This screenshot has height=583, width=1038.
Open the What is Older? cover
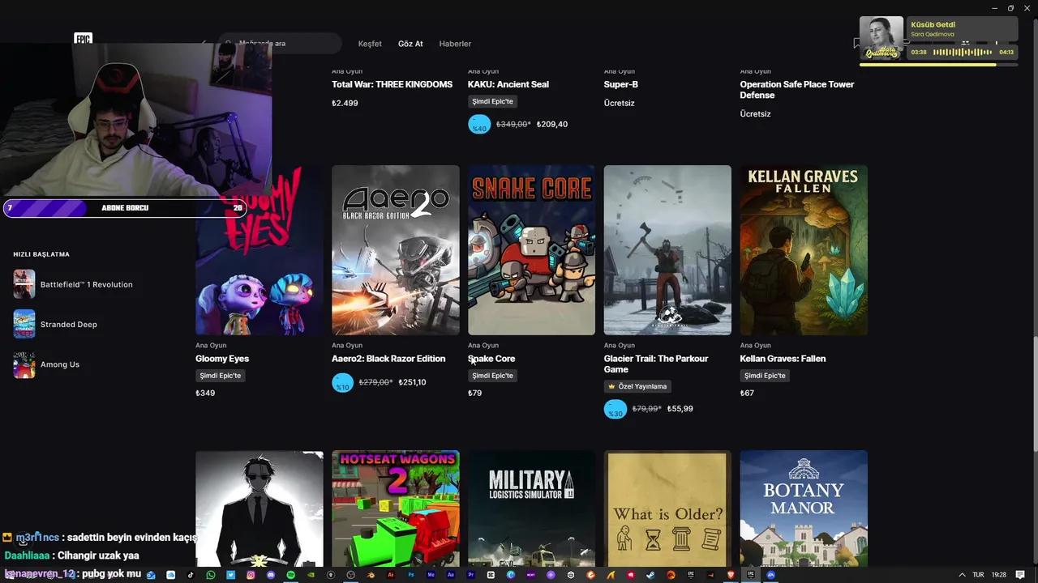[x=667, y=509]
